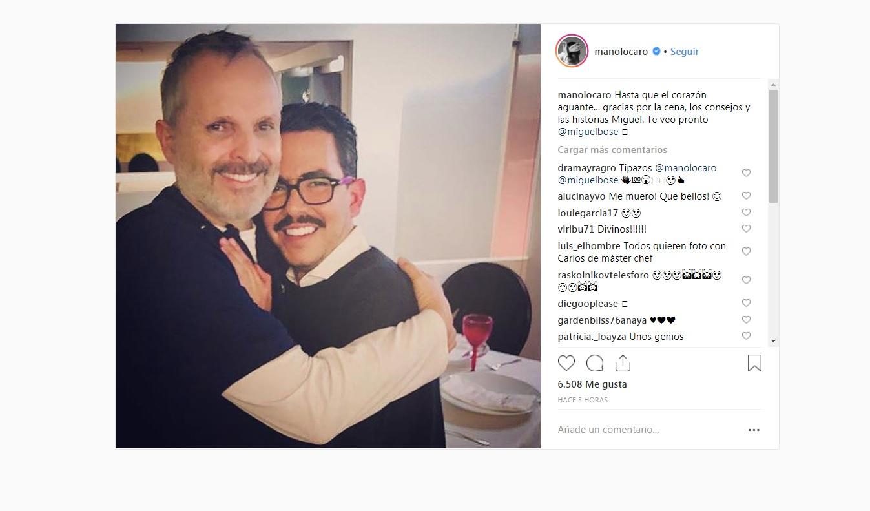The width and height of the screenshot is (870, 511).
Task: Open the three-dot more options menu
Action: 754,430
